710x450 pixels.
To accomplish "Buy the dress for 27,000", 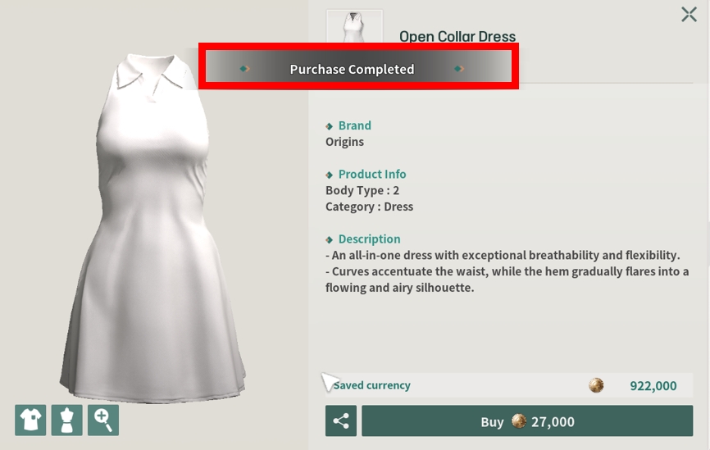I will pos(527,421).
